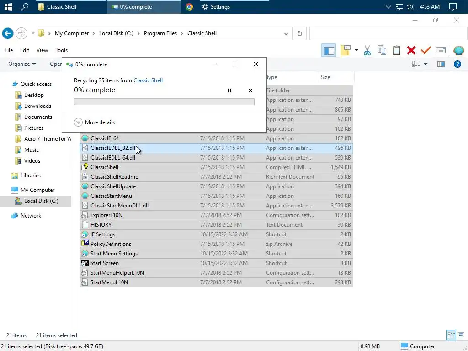Image resolution: width=468 pixels, height=351 pixels.
Task: Click the ClassicShell help file icon
Action: (85, 167)
